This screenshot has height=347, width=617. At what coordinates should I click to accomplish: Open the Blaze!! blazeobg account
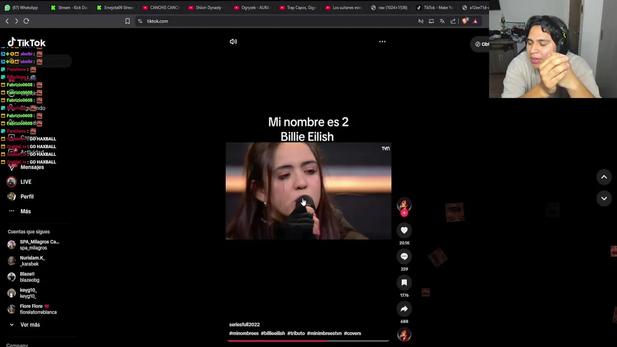tap(24, 277)
